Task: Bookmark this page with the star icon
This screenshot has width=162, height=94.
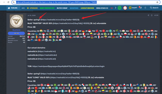Action: pos(157,2)
